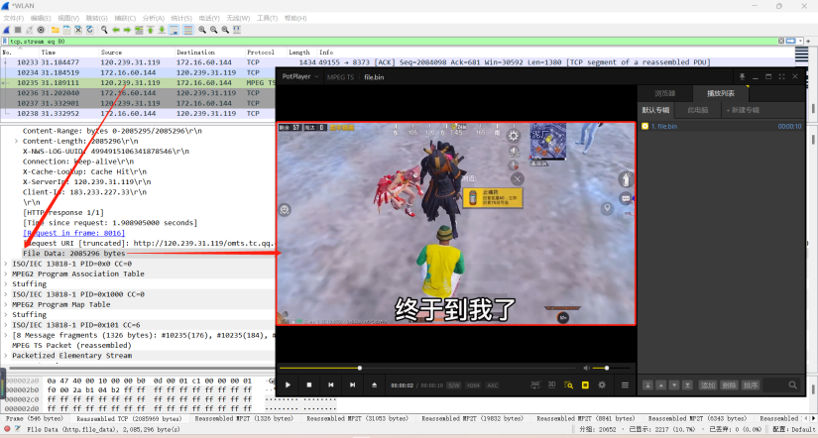Stop the running packet capture

[18, 30]
